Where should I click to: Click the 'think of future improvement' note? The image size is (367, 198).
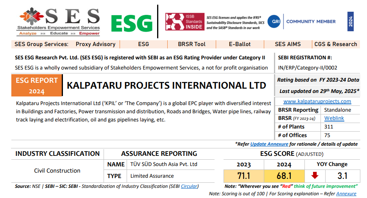point(326,186)
